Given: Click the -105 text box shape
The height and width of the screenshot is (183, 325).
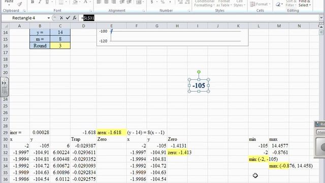Looking at the screenshot, I should click(199, 85).
